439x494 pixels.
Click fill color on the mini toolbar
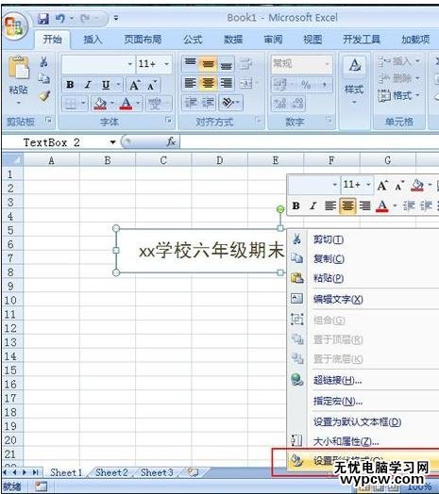pyautogui.click(x=417, y=185)
